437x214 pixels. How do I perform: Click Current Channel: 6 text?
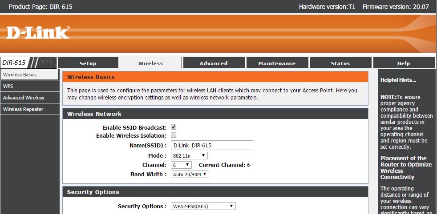[224, 165]
